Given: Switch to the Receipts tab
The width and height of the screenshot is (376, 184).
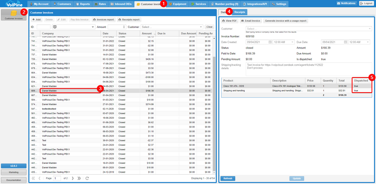Looking at the screenshot, I should (x=240, y=12).
